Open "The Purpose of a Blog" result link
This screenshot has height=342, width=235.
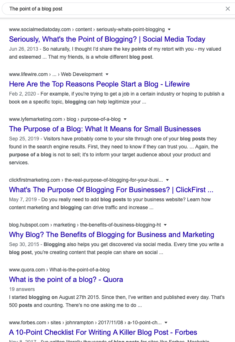pyautogui.click(x=105, y=129)
